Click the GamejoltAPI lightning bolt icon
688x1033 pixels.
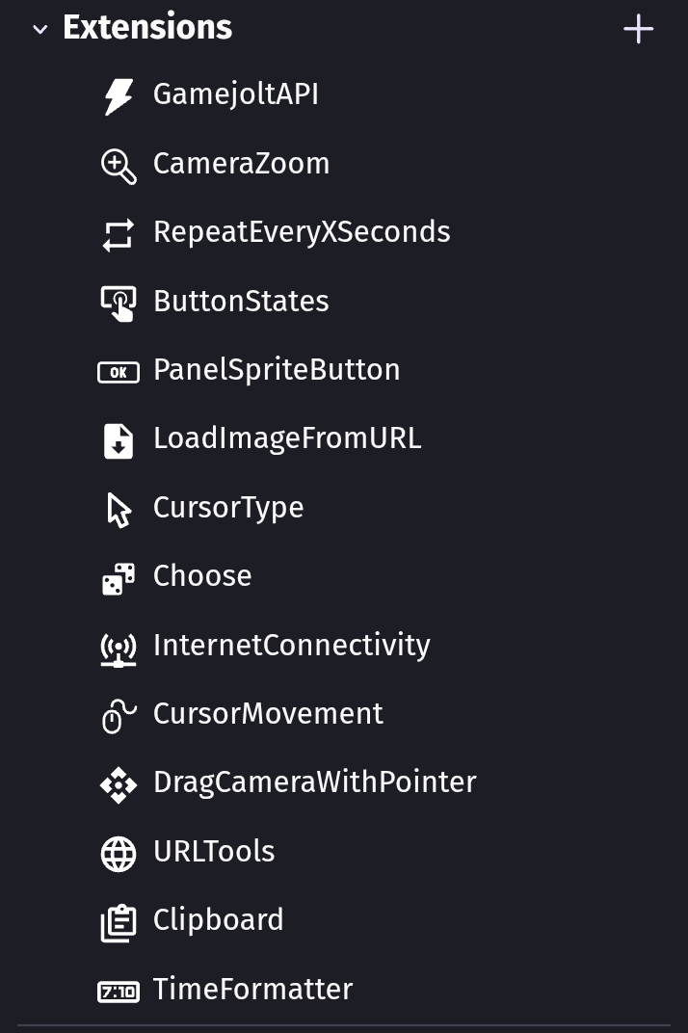(x=119, y=95)
